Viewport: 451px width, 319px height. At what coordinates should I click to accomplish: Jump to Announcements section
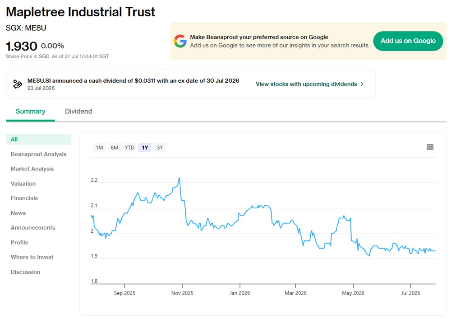33,228
